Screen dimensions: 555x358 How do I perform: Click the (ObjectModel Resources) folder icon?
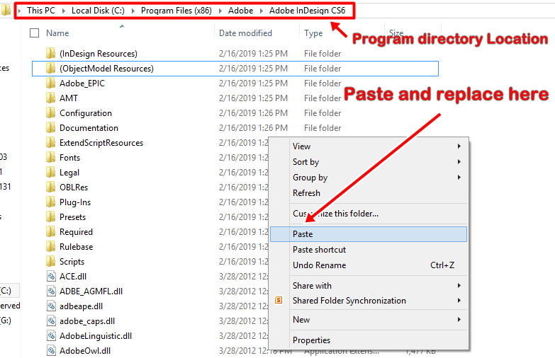click(50, 68)
